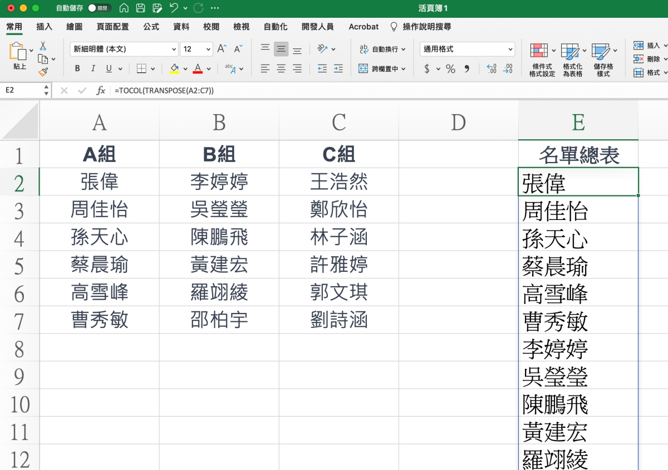Click the Home icon in title bar
668x470 pixels.
(x=124, y=8)
